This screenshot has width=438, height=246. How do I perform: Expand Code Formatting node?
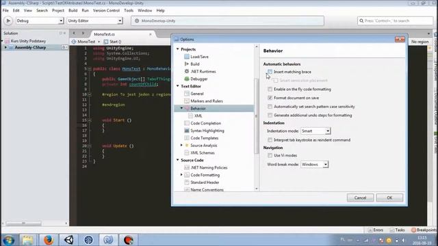point(181,175)
